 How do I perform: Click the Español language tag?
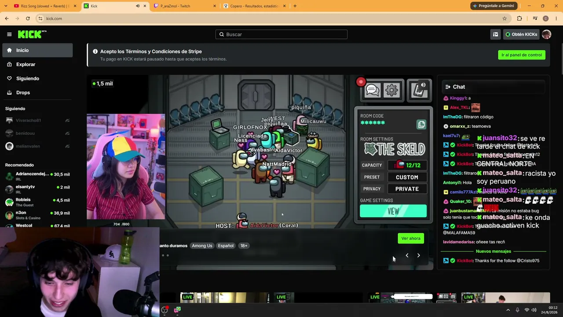coord(226,246)
